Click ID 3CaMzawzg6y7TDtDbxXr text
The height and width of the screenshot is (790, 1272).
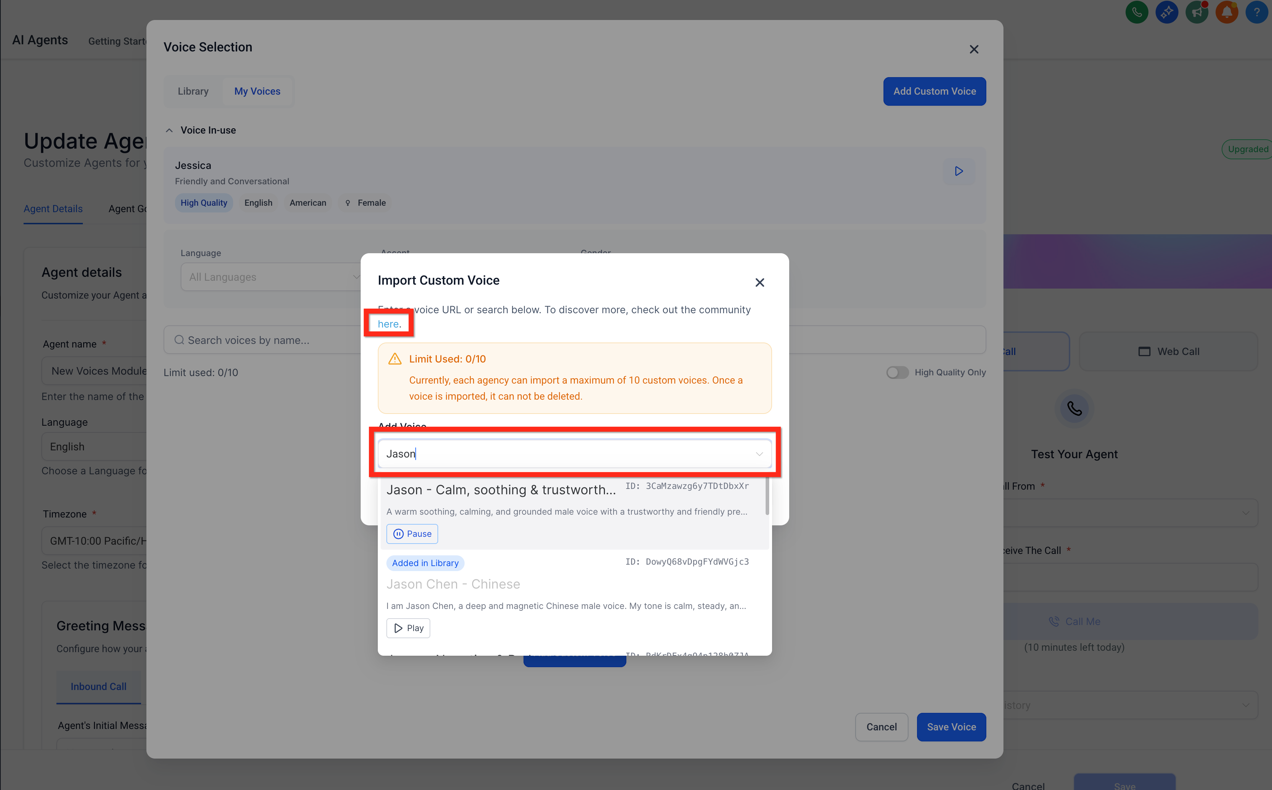pyautogui.click(x=687, y=486)
